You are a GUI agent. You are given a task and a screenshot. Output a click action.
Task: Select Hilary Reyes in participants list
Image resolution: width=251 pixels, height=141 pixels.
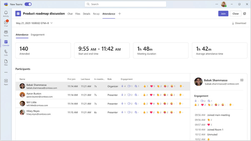pyautogui.click(x=103, y=112)
